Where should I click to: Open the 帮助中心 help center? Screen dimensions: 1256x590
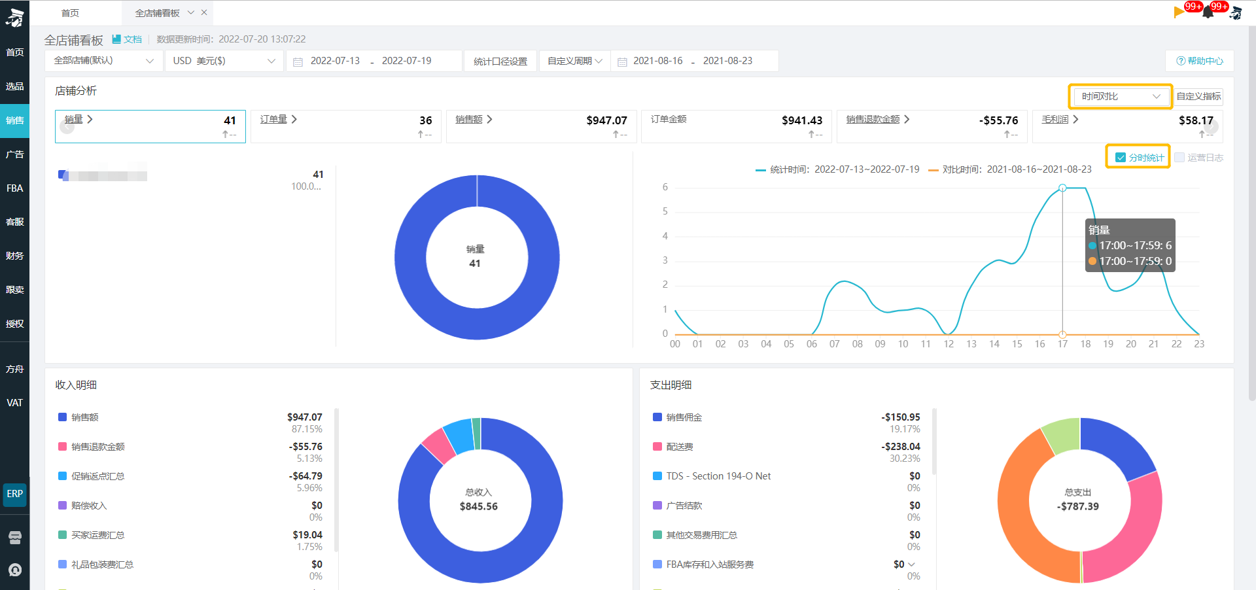tap(1200, 61)
